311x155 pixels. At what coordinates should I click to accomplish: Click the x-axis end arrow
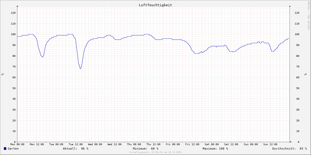[x=291, y=142]
